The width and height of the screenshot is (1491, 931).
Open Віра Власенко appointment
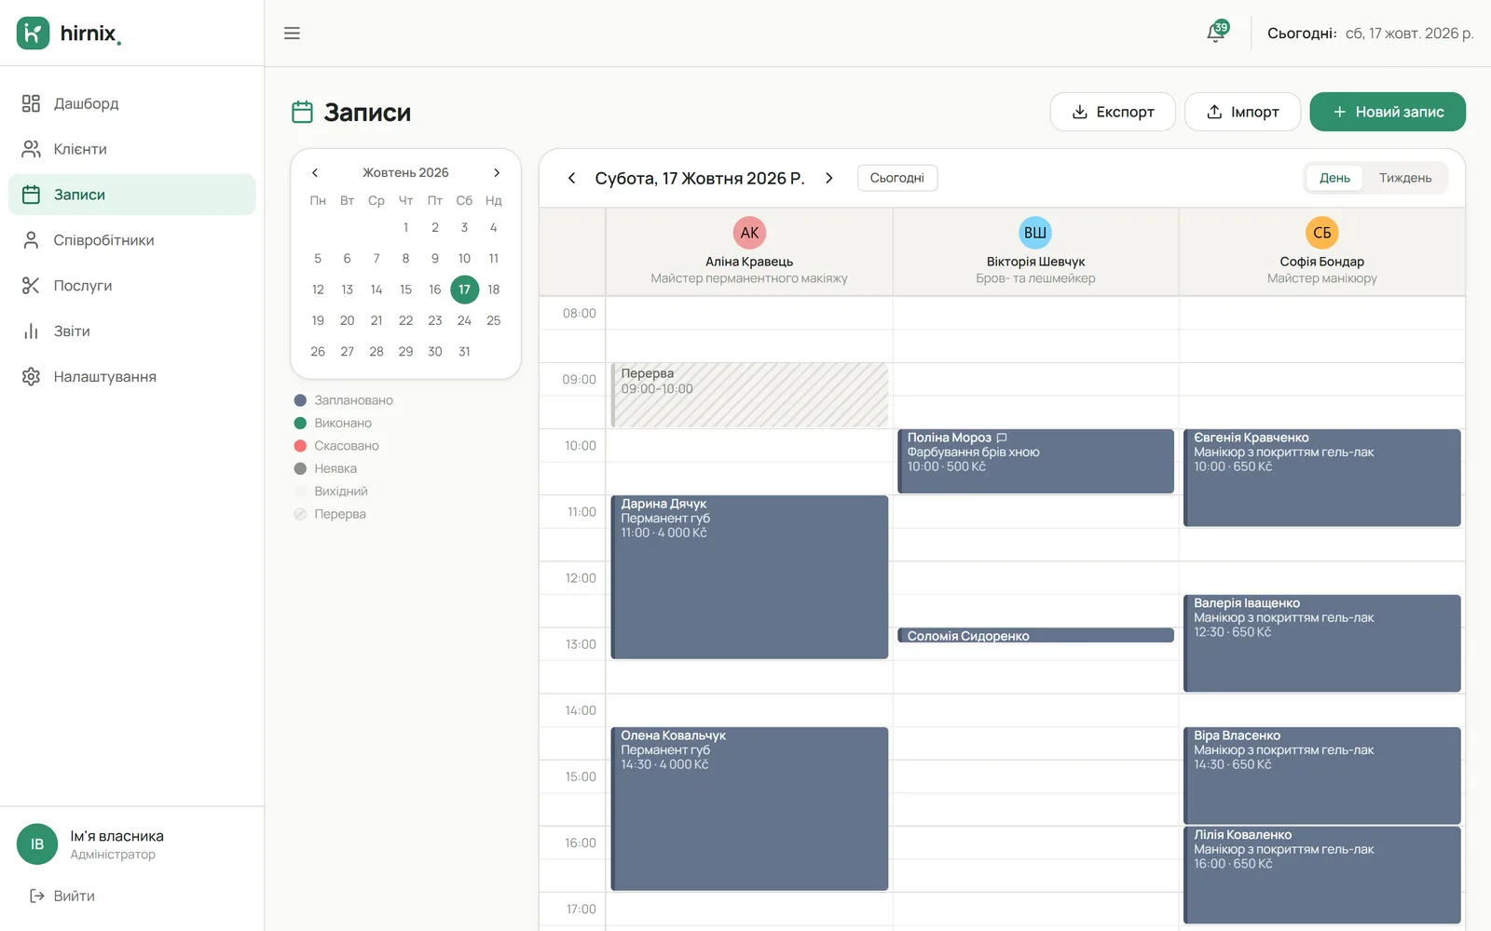coord(1321,776)
